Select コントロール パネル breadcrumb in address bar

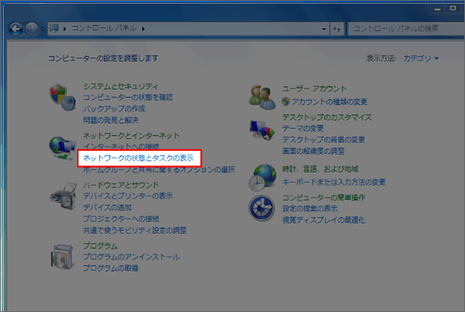point(104,29)
